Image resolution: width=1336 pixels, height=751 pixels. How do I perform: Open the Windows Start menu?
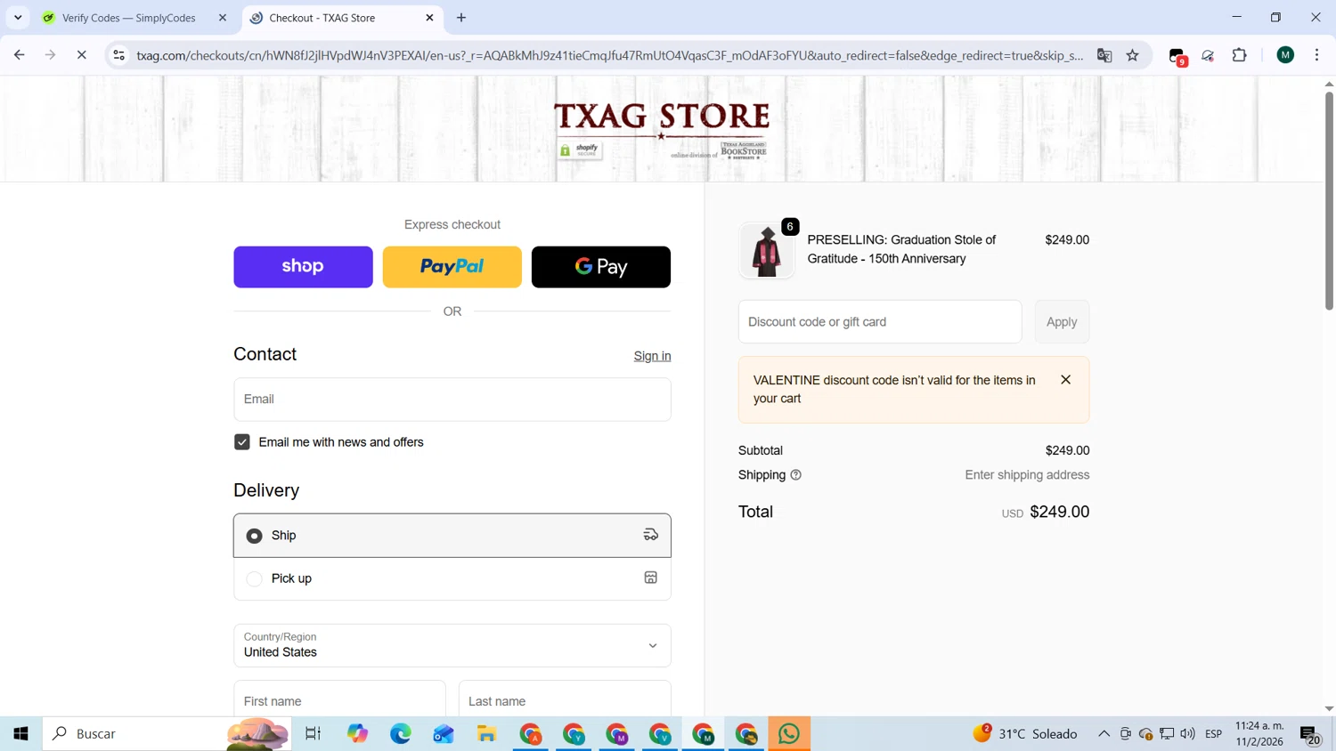21,733
